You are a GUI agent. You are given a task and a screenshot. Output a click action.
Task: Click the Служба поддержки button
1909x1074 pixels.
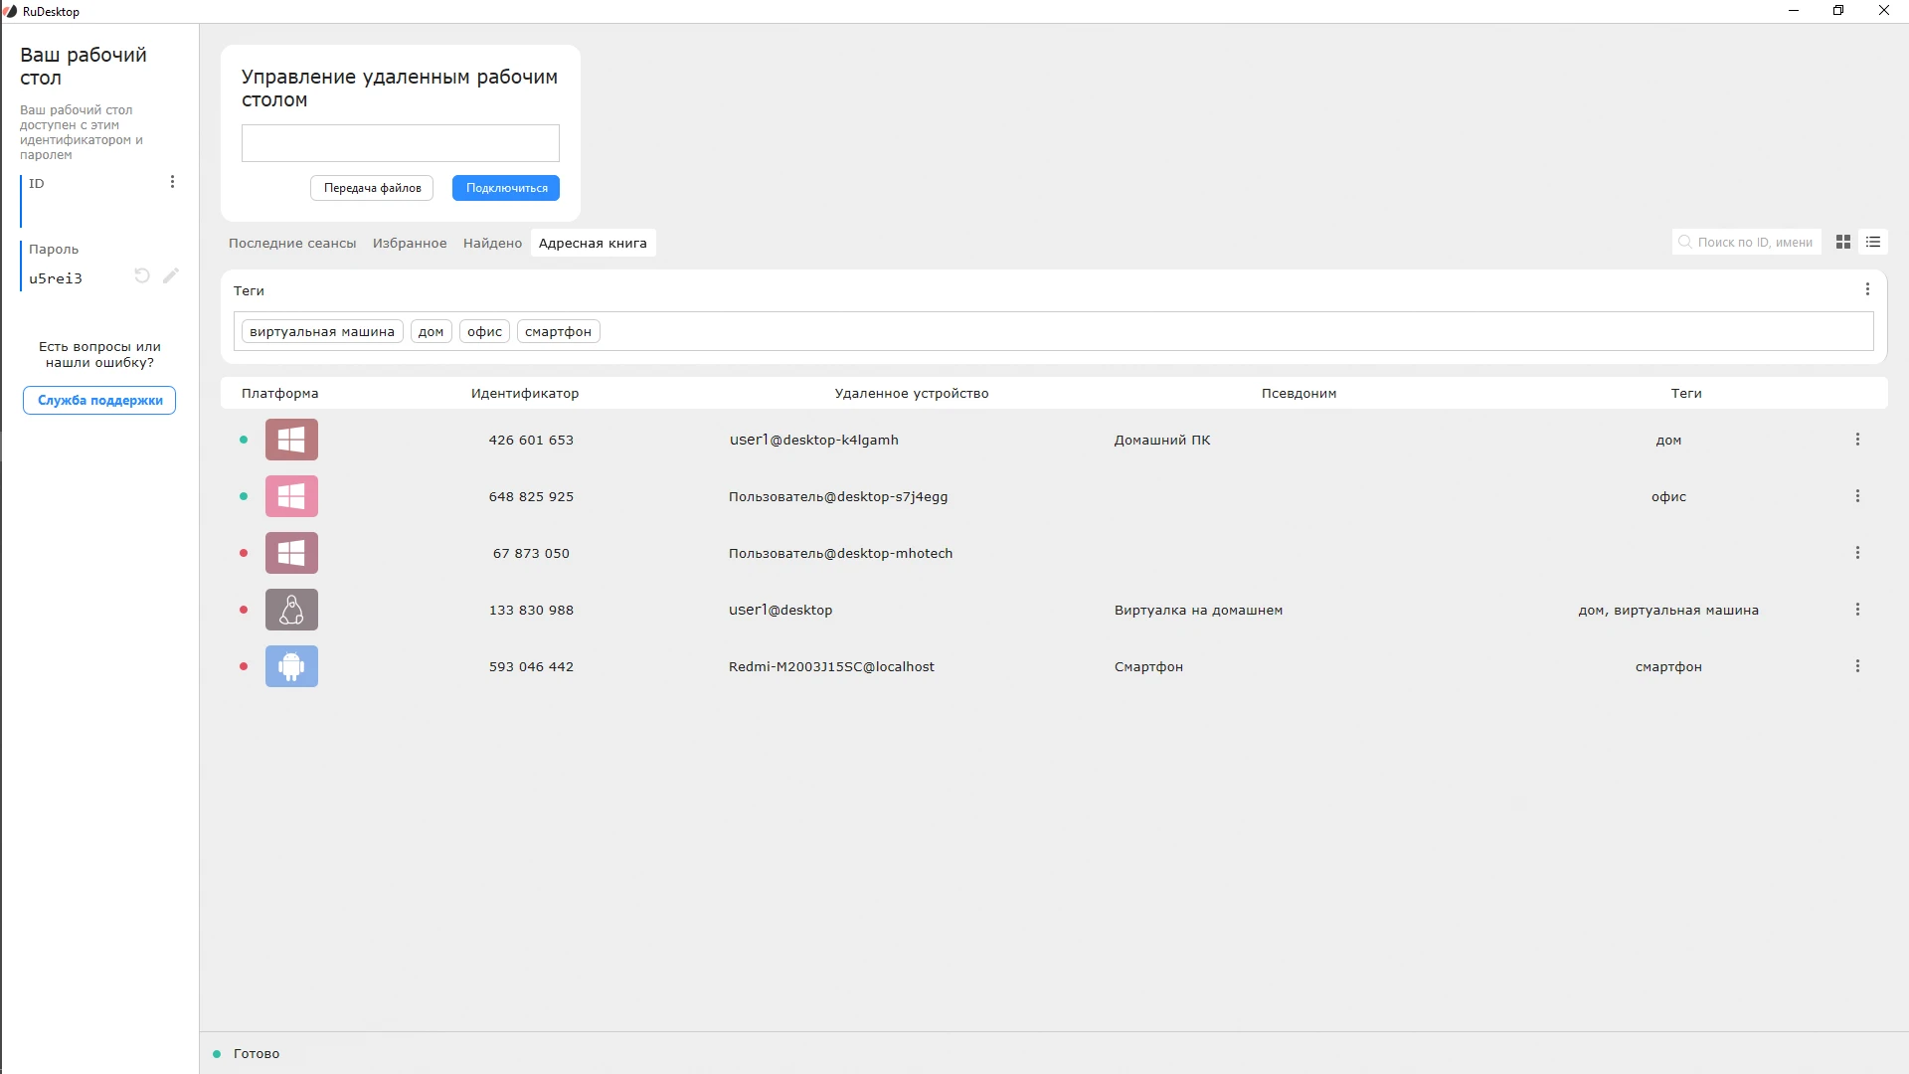tap(99, 401)
